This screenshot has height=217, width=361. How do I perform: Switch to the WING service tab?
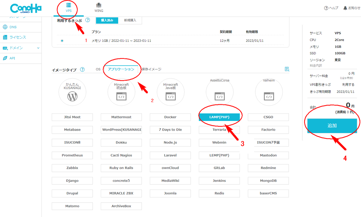[x=99, y=8]
